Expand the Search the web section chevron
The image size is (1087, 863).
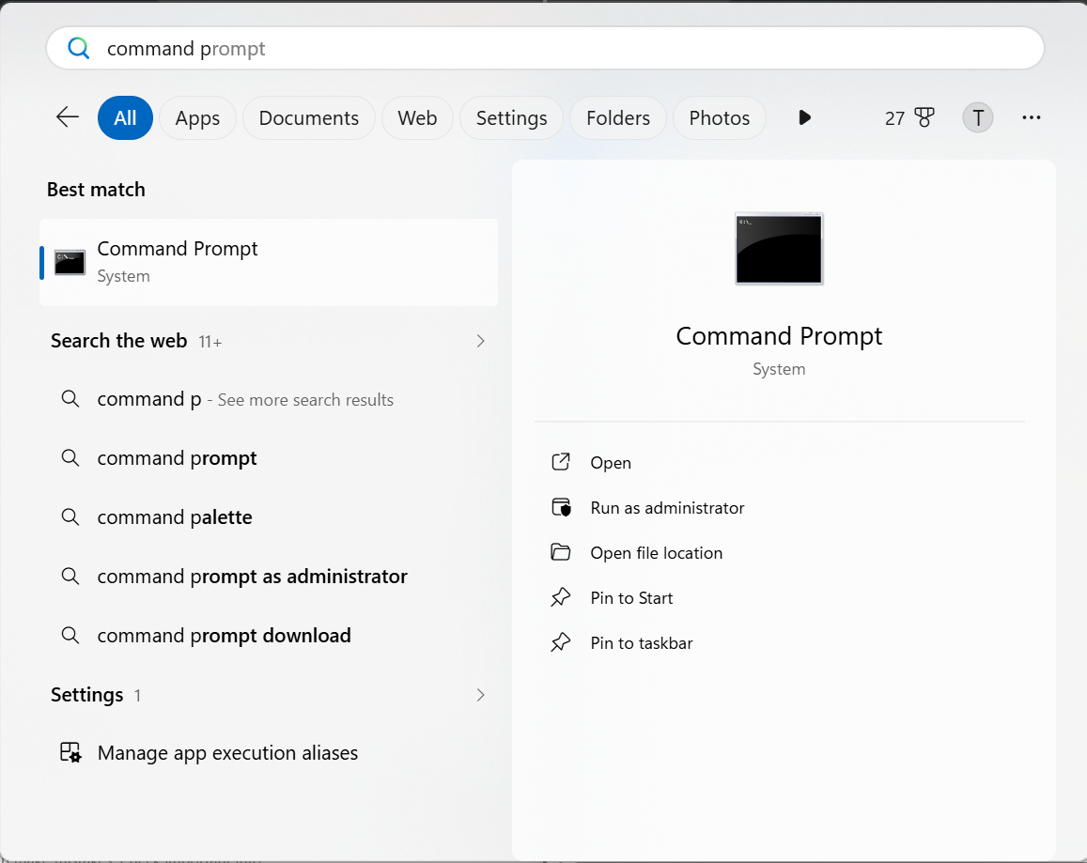click(x=480, y=341)
